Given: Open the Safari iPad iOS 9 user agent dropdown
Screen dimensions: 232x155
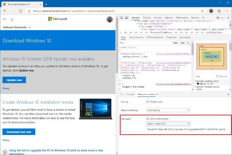Looking at the screenshot, I should 168,124.
